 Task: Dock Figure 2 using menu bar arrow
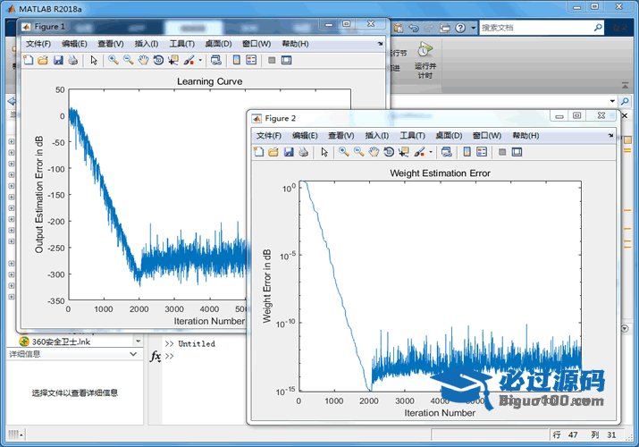click(x=610, y=135)
